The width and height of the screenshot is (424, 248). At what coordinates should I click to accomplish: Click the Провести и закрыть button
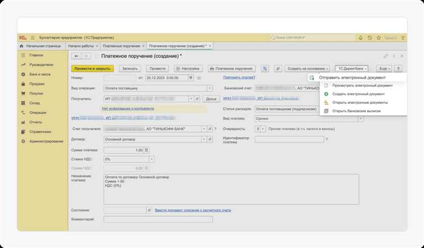pyautogui.click(x=93, y=69)
